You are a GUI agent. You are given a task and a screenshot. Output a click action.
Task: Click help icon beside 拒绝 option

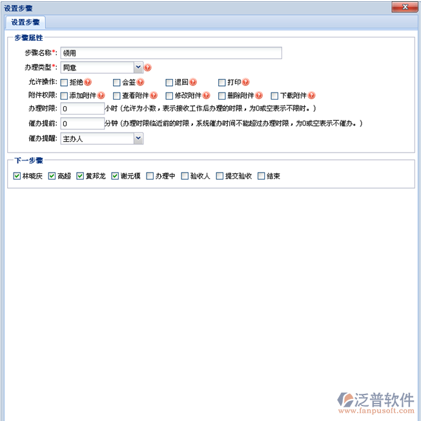pos(88,82)
